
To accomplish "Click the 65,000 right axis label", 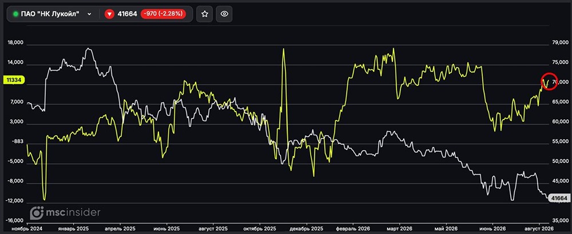I will coord(561,102).
